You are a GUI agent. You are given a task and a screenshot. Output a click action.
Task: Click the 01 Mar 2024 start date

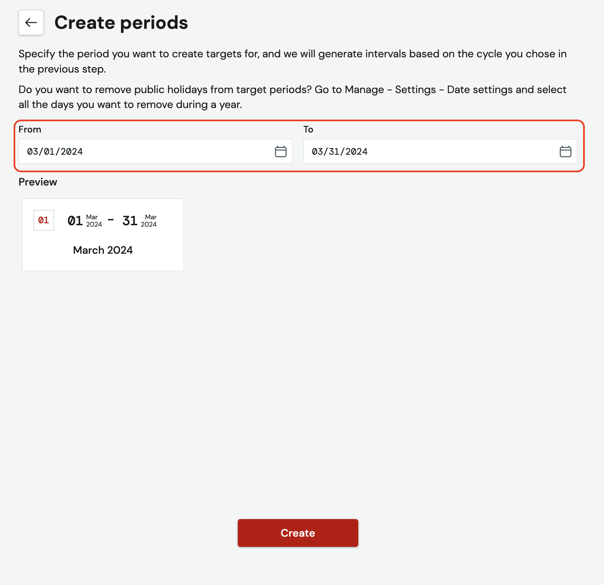(x=85, y=221)
